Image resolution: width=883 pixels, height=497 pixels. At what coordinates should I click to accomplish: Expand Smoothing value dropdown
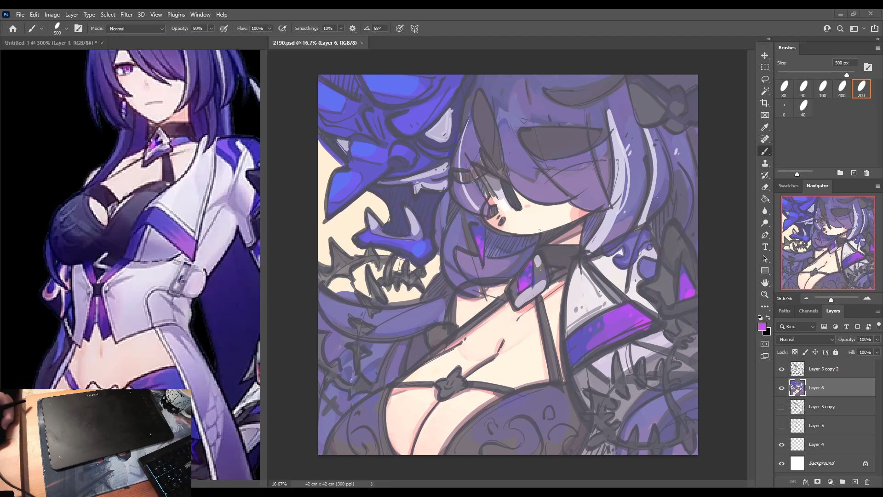(x=341, y=29)
